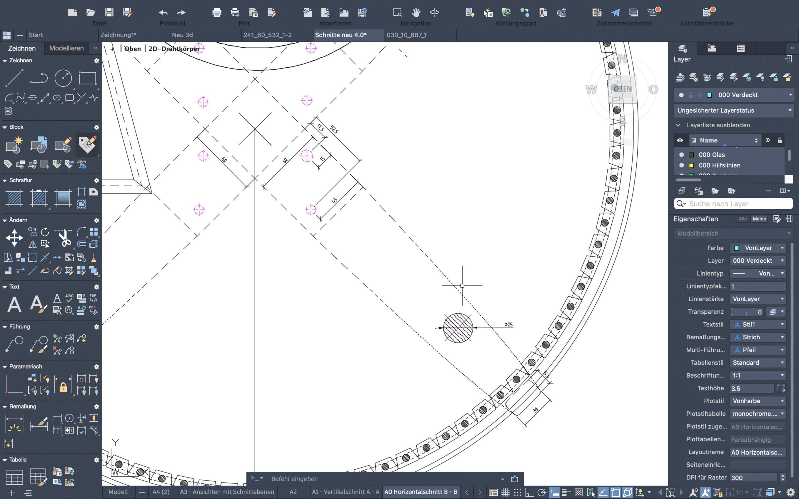Open the Neu 3d document tab
The width and height of the screenshot is (799, 499).
(x=205, y=35)
